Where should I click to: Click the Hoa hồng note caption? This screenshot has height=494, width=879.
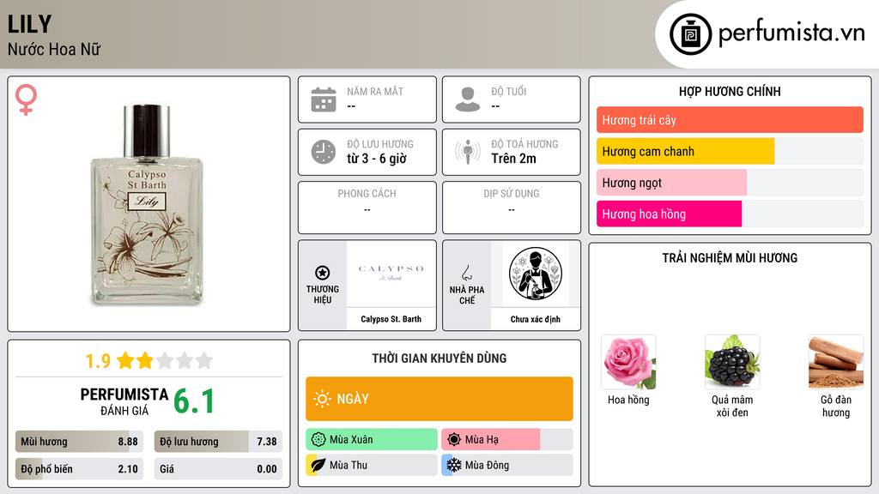628,400
